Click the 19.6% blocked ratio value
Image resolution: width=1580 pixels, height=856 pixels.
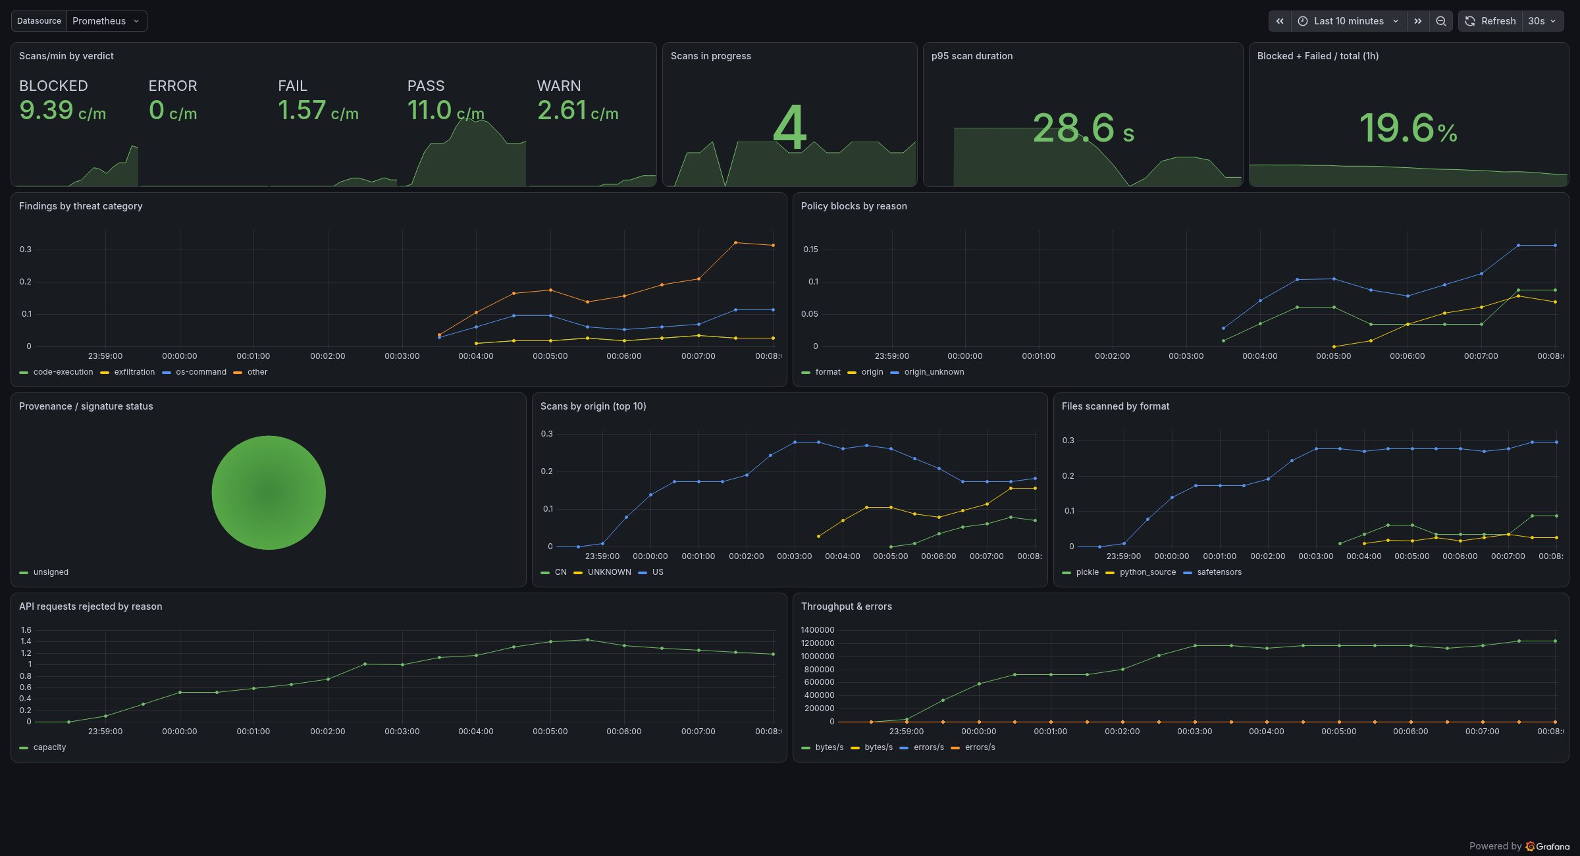click(1408, 128)
